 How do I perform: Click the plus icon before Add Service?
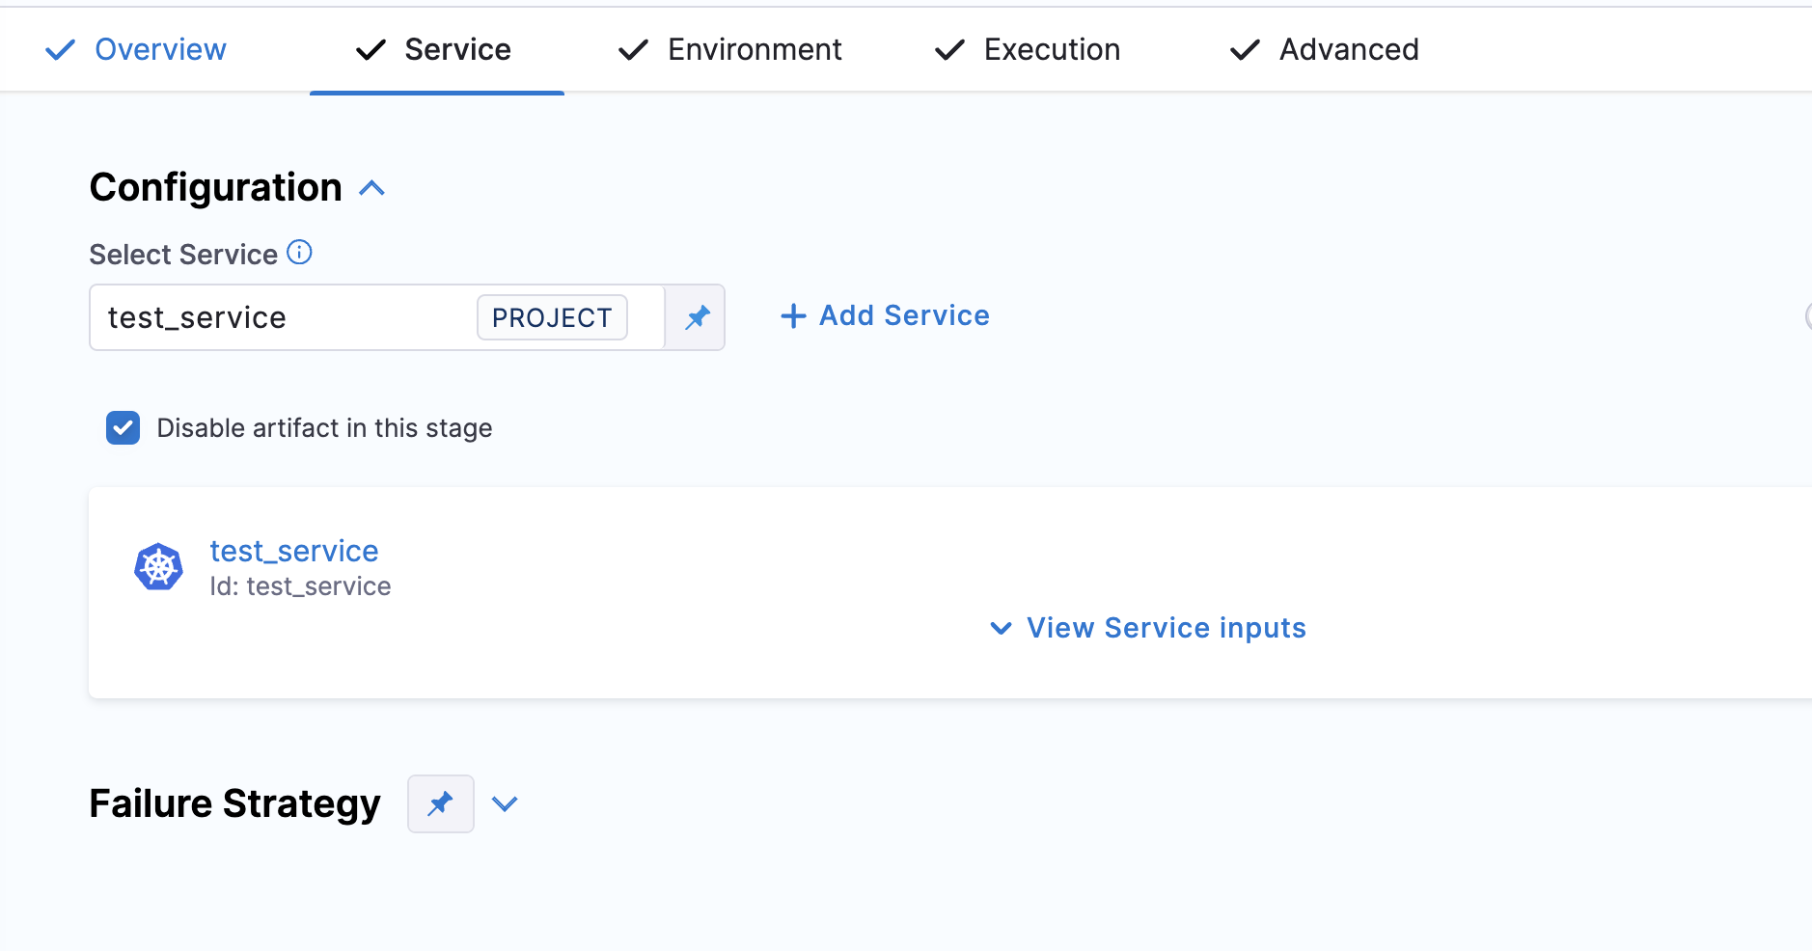pos(792,316)
